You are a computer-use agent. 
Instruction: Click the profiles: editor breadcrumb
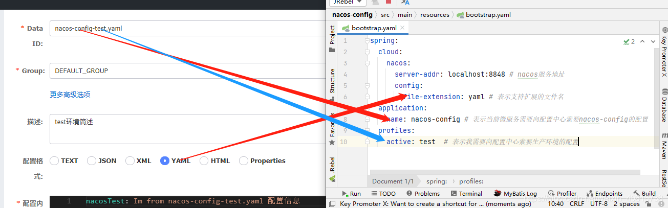(x=471, y=181)
